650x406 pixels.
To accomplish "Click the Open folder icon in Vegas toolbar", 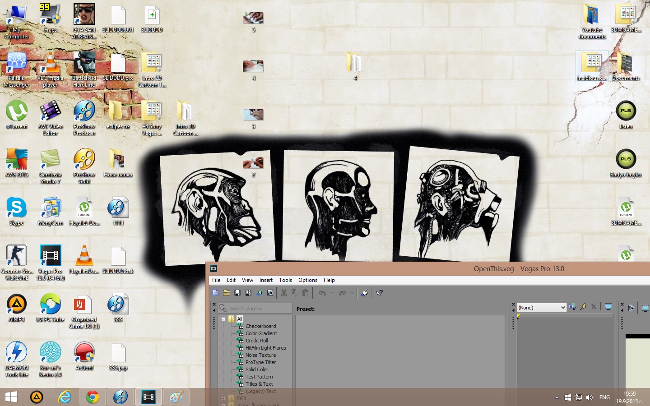I will tap(227, 293).
